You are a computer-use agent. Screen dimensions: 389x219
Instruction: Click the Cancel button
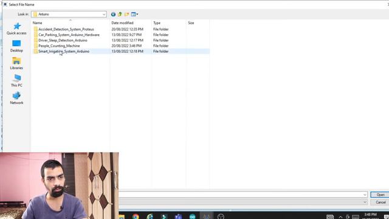pos(380,202)
